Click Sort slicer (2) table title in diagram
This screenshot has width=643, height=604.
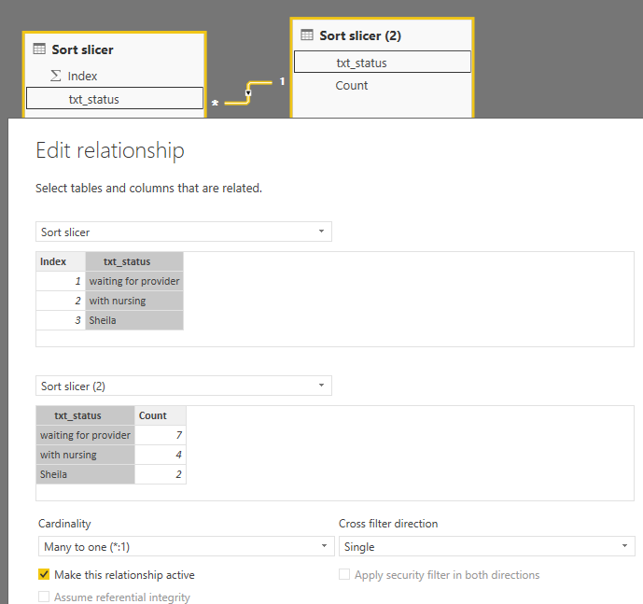360,35
